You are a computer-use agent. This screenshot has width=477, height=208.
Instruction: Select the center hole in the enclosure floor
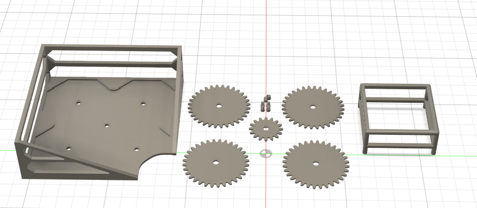tap(107, 125)
